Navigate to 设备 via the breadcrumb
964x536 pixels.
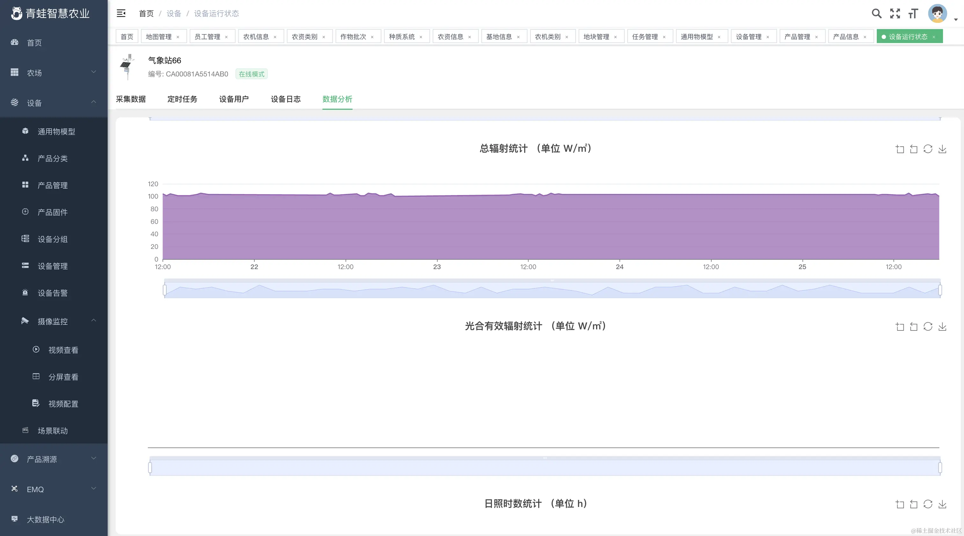pyautogui.click(x=174, y=13)
